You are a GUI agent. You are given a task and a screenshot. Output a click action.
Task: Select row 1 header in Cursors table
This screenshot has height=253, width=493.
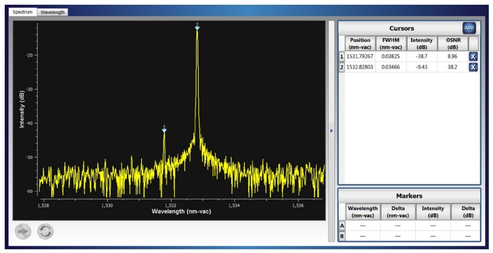coord(342,56)
